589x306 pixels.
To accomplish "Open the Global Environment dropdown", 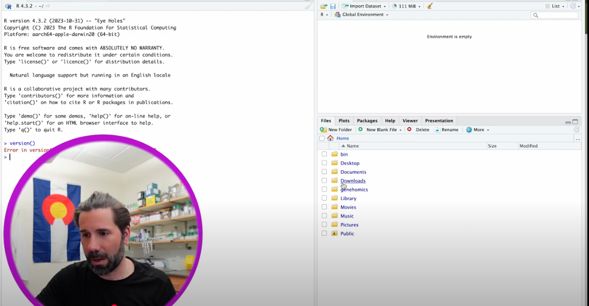I will 387,15.
